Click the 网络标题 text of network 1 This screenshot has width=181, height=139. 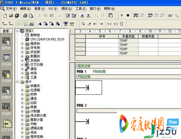coord(99,71)
